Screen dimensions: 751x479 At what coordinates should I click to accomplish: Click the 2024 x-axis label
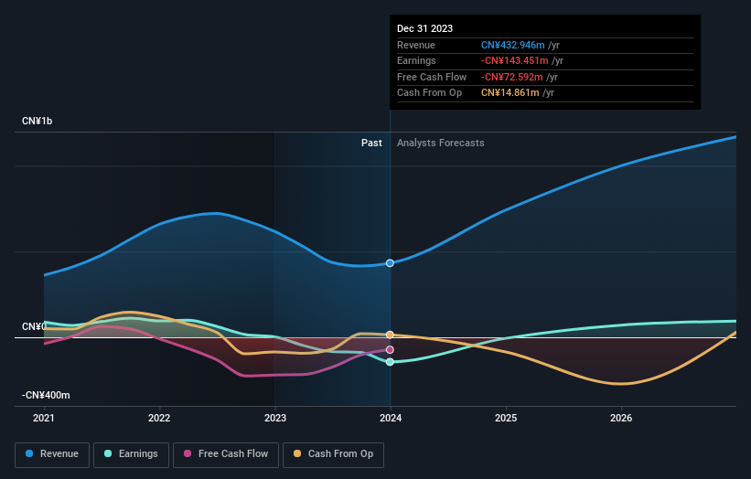coord(391,418)
